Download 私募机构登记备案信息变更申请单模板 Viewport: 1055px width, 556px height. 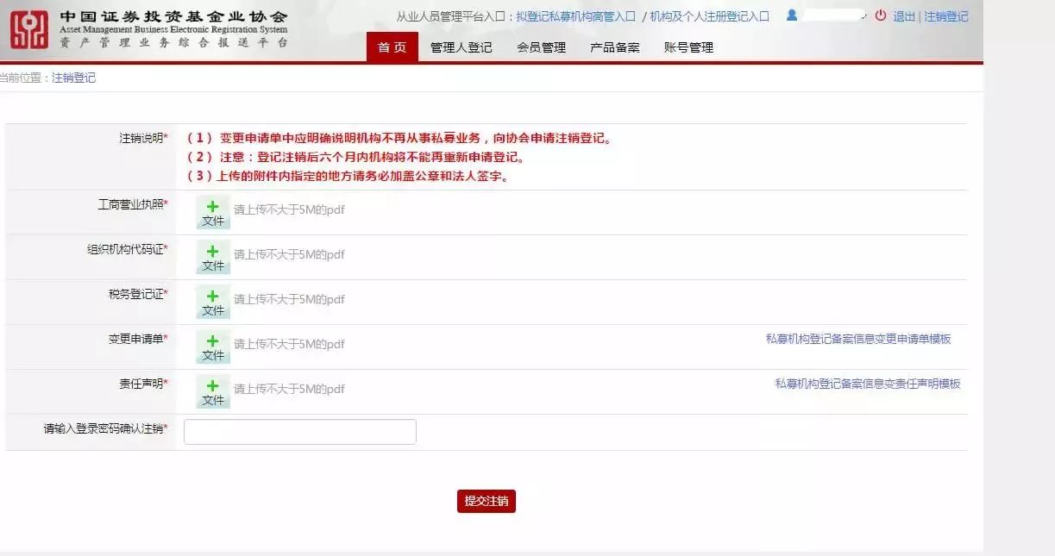(x=857, y=339)
